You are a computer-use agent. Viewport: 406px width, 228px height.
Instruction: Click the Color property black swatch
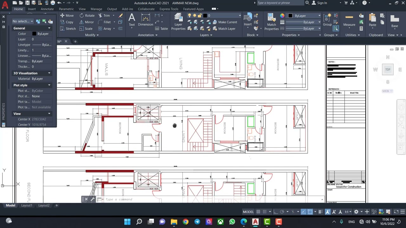click(x=34, y=34)
